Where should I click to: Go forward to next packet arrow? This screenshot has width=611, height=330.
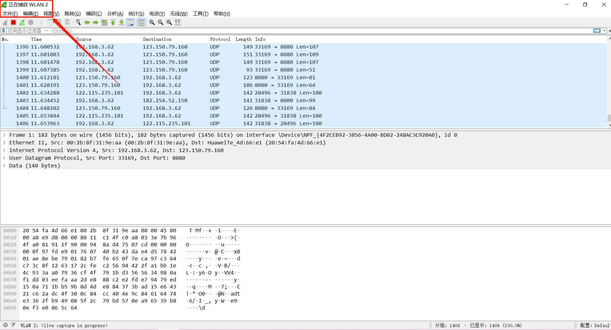(96, 22)
